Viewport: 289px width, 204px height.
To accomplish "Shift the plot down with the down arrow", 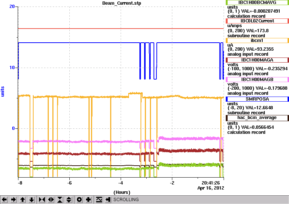I will [x=31, y=200].
